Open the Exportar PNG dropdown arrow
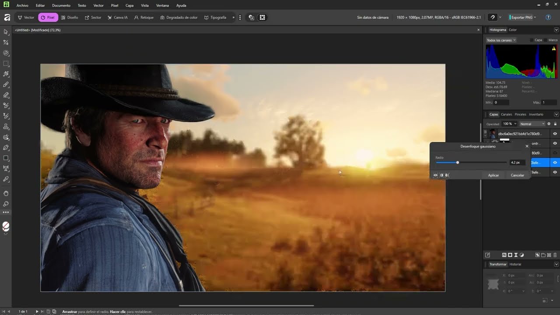The width and height of the screenshot is (560, 315). pyautogui.click(x=535, y=17)
